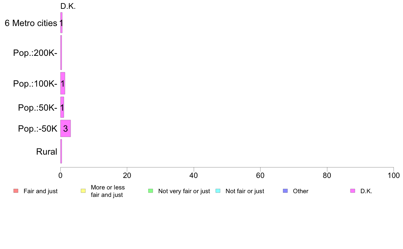
Task: Click the Not fair or just legend text
Action: pos(245,191)
